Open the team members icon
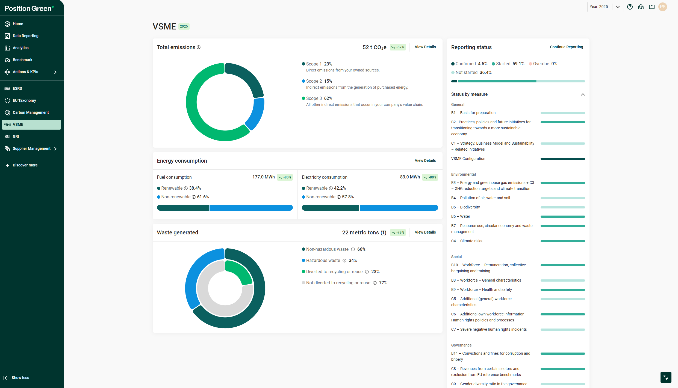This screenshot has width=678, height=388. (x=641, y=7)
